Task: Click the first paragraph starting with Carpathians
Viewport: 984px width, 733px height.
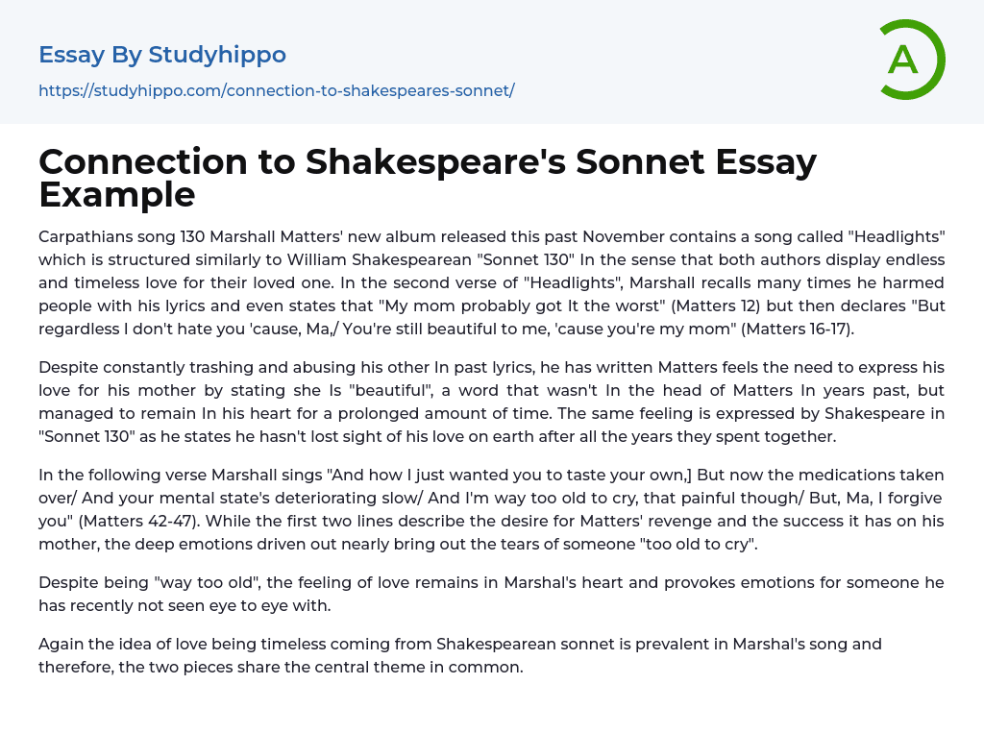Action: pyautogui.click(x=491, y=282)
